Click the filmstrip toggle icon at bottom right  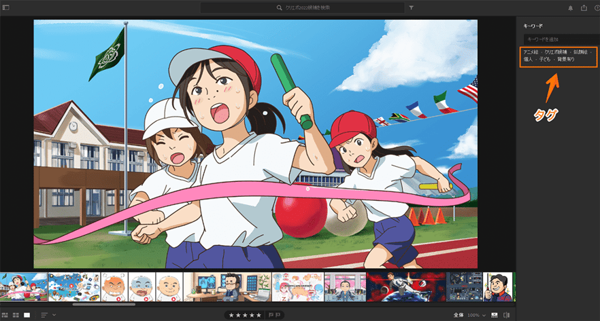494,315
